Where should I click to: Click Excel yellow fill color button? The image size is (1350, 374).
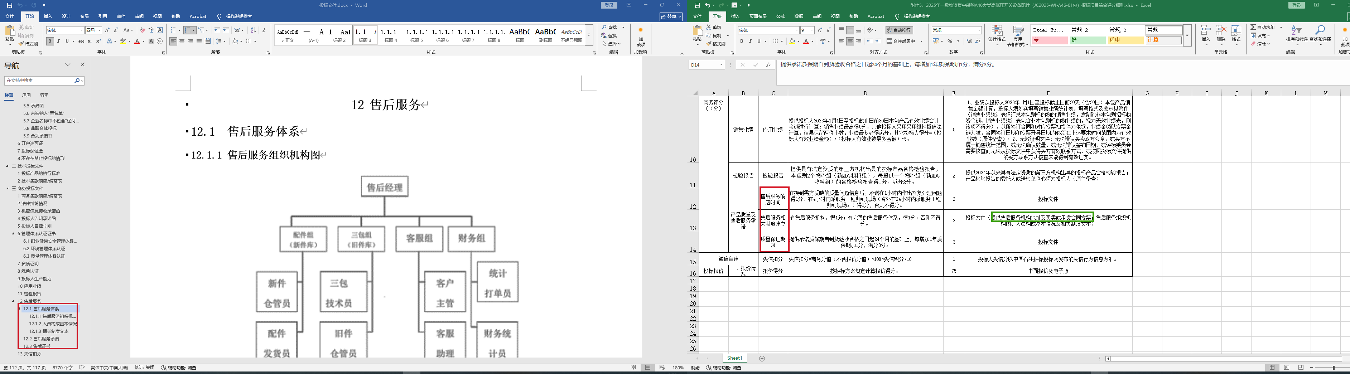[x=793, y=42]
